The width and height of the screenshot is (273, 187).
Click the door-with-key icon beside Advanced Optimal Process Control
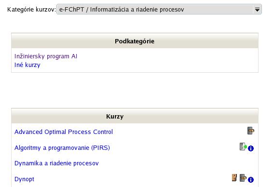click(x=251, y=131)
